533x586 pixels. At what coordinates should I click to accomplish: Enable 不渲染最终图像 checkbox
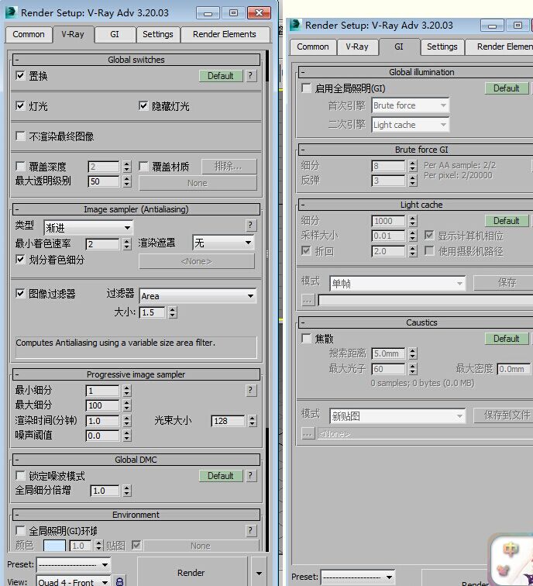21,136
